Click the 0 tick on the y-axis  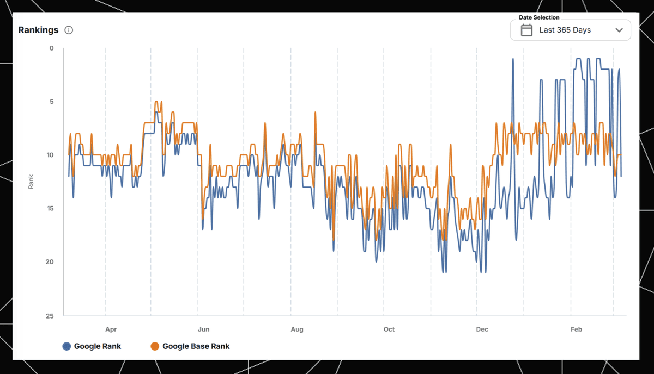pos(52,48)
